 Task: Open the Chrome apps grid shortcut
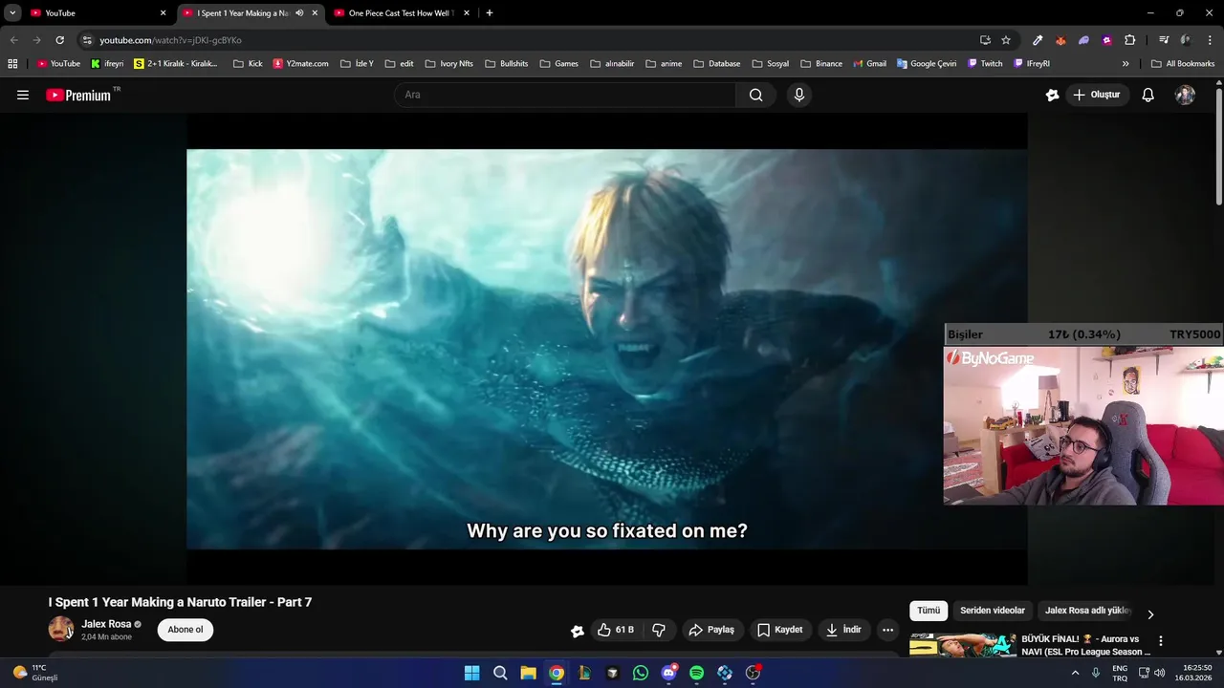12,64
